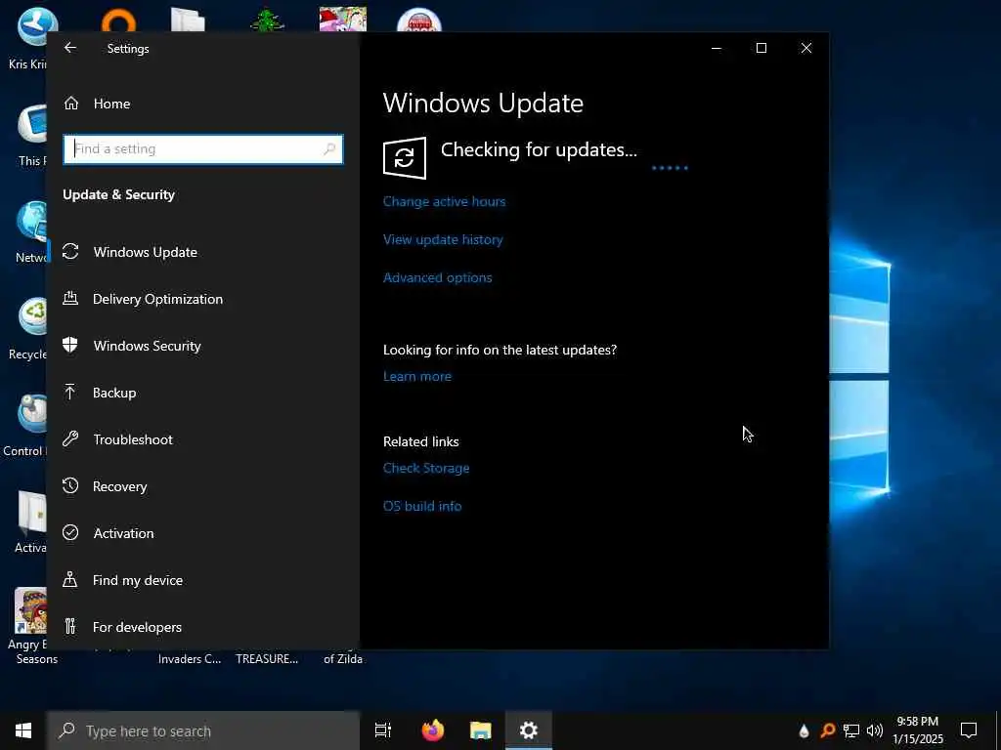Click the water drop tray icon
The height and width of the screenshot is (750, 1001).
804,730
